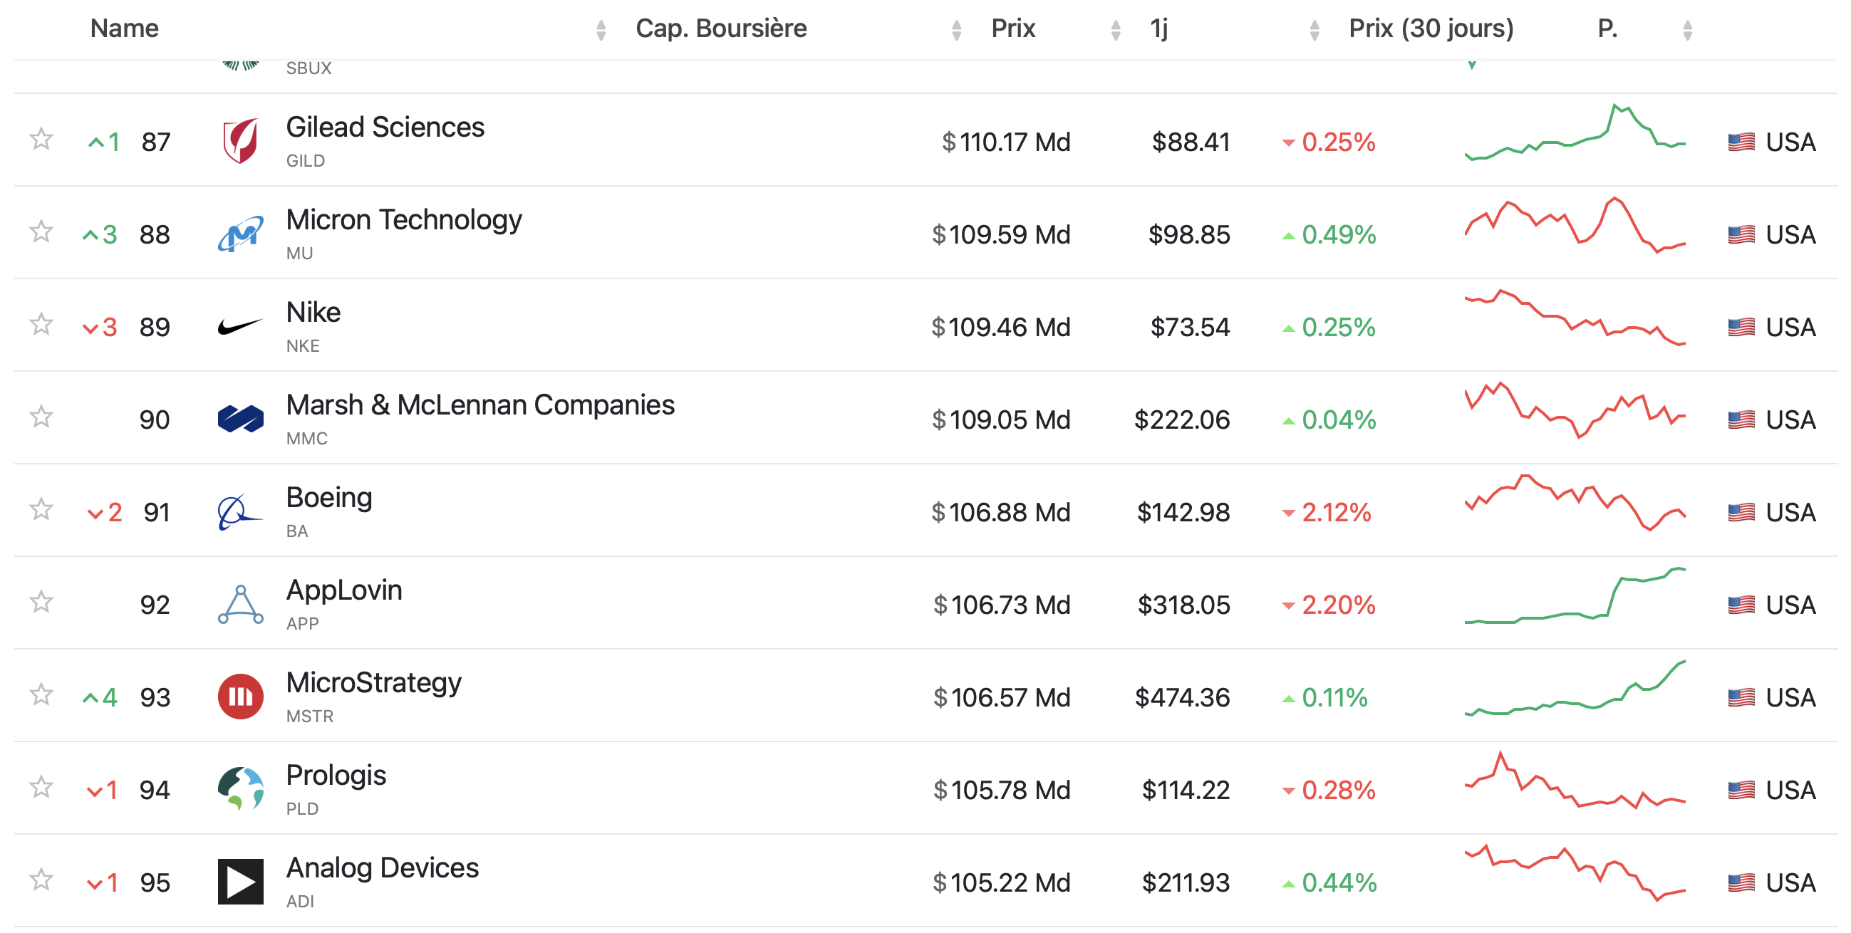The height and width of the screenshot is (933, 1851).
Task: Click the Boeing logo icon
Action: click(240, 512)
